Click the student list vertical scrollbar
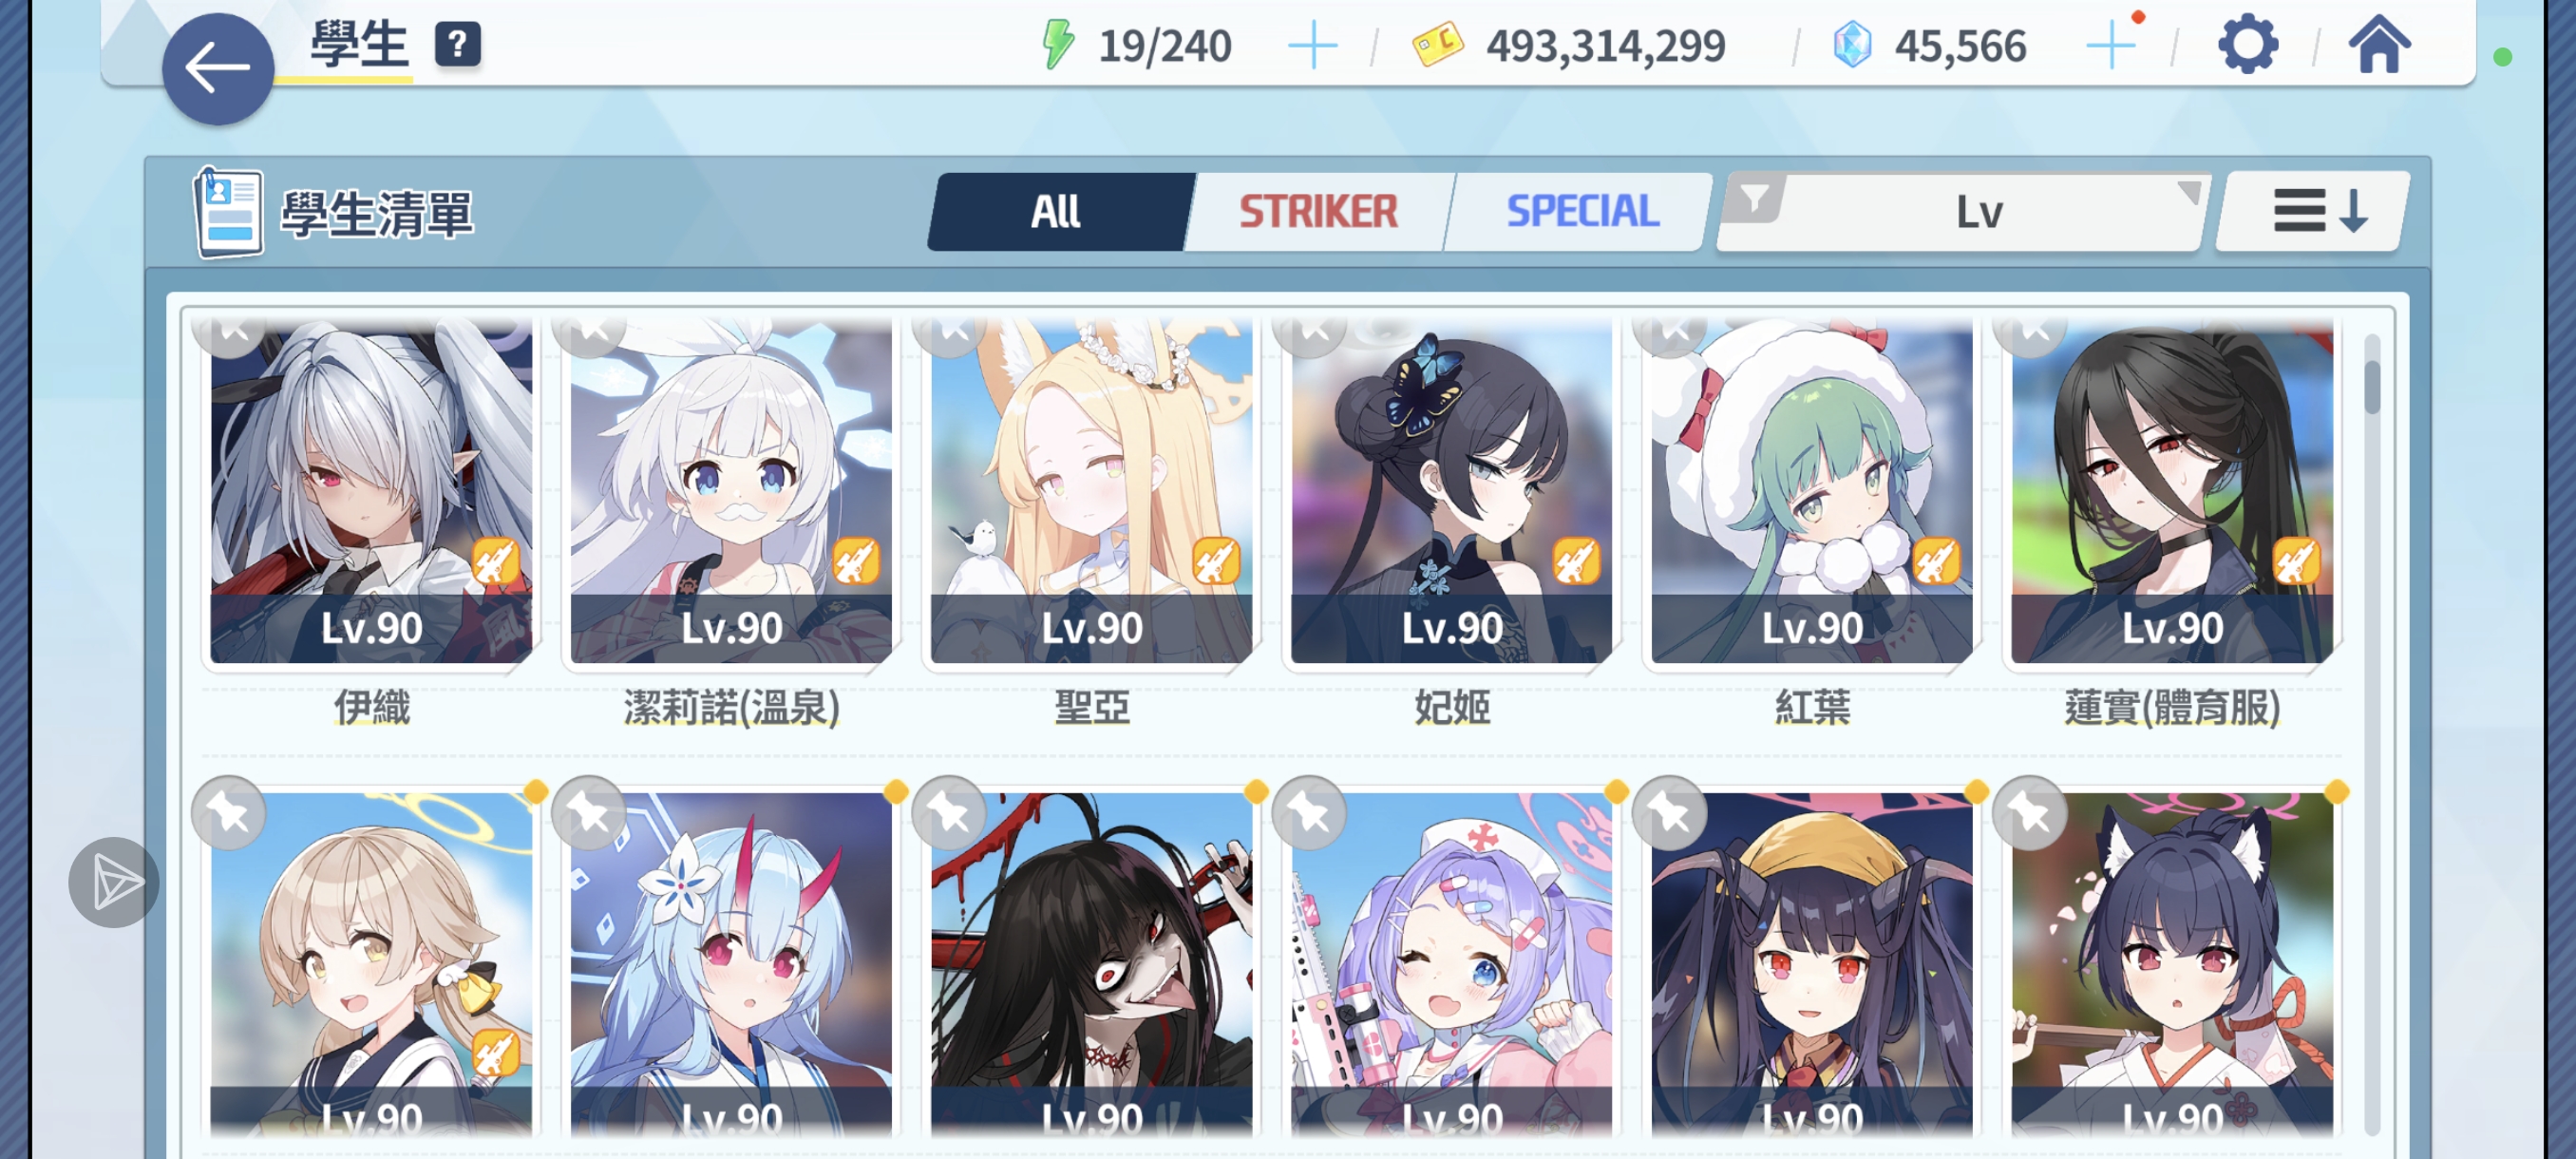2576x1159 pixels. [x=2372, y=735]
